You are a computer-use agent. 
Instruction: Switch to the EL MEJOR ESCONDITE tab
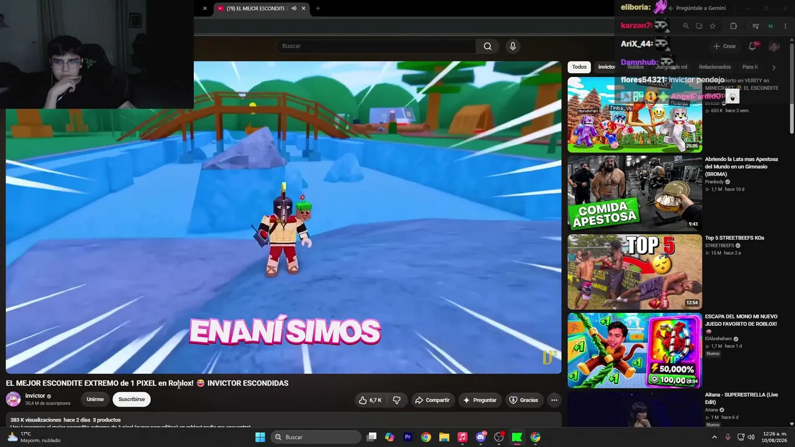tap(261, 8)
